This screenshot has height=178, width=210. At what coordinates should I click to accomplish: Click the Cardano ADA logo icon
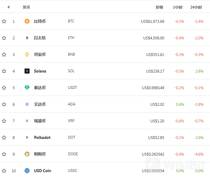[x=27, y=104]
